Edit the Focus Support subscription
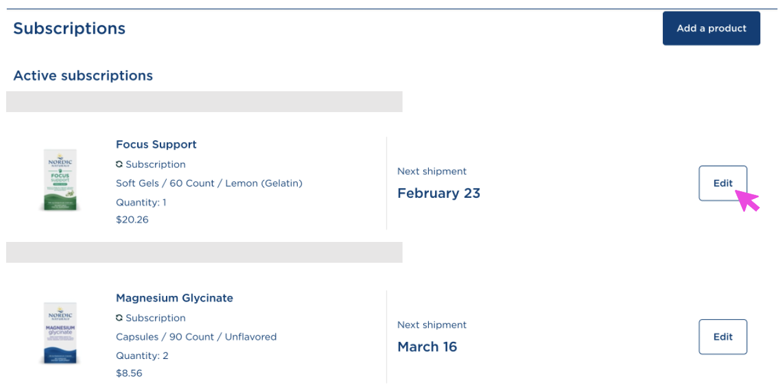Viewport: 783px width, 392px height. [x=722, y=183]
